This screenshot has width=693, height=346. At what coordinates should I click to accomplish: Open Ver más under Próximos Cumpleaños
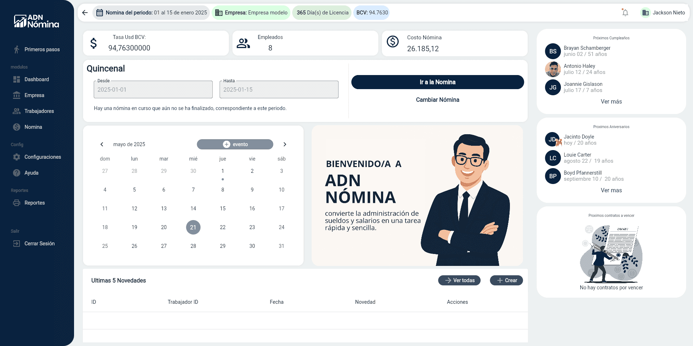(x=611, y=101)
